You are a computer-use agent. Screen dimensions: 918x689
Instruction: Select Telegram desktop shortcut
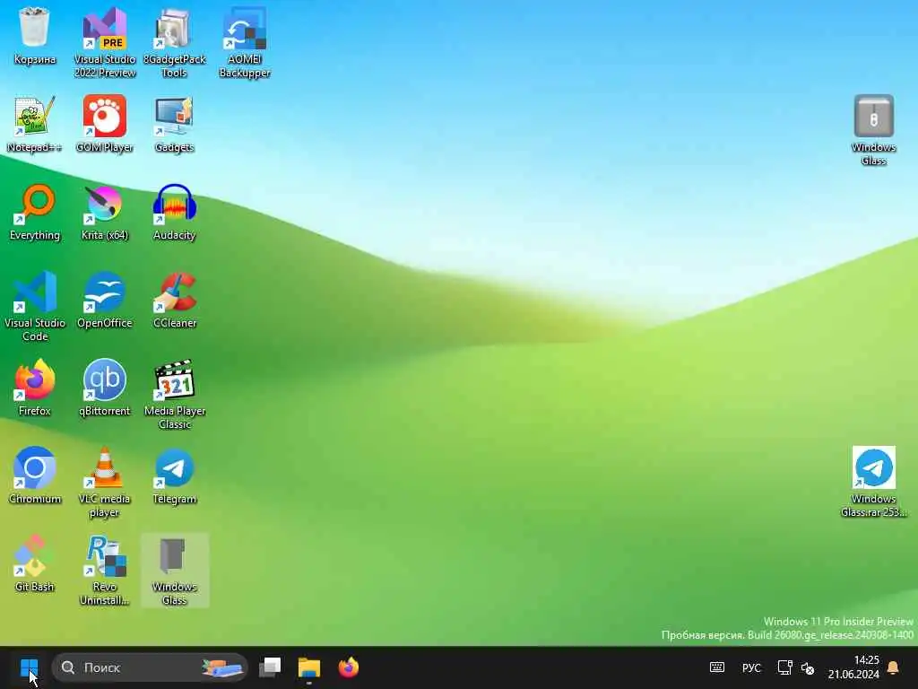click(175, 475)
